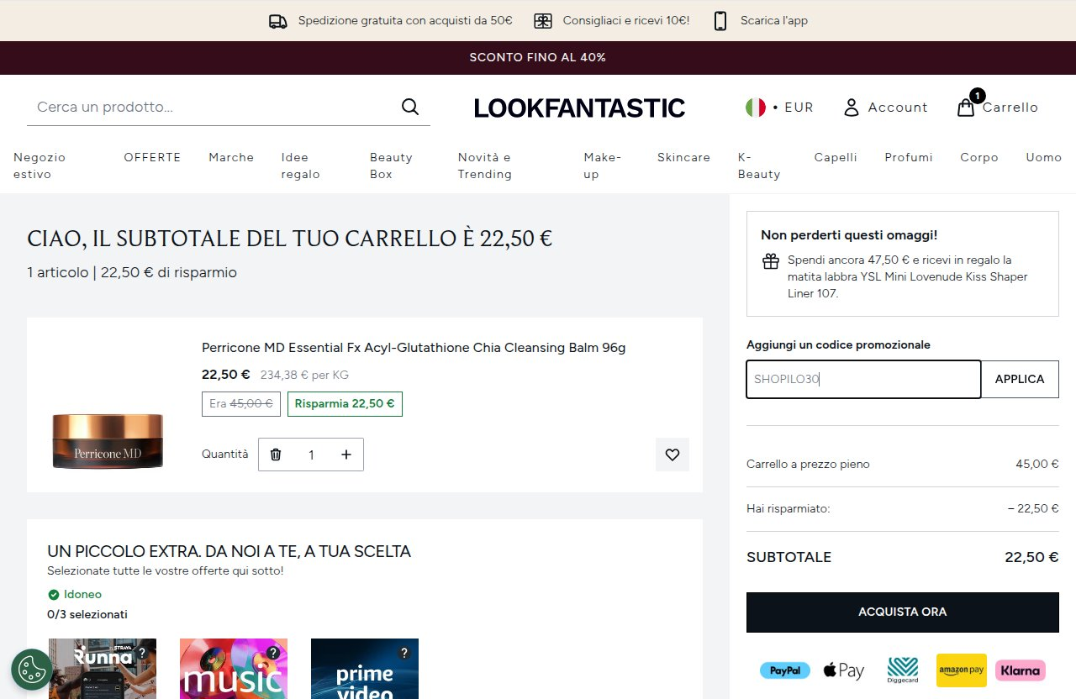
Task: Click the mobile phone app icon
Action: [720, 21]
